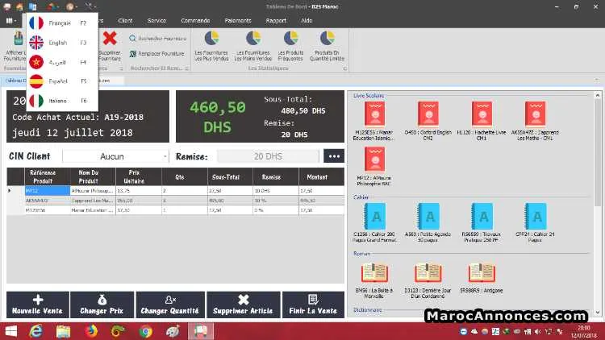Select Français language option
This screenshot has width=605, height=340.
click(62, 23)
